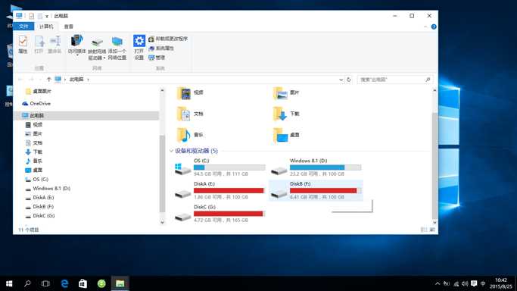Open the Quick Access Toolbar customize dropdown

tap(47, 16)
